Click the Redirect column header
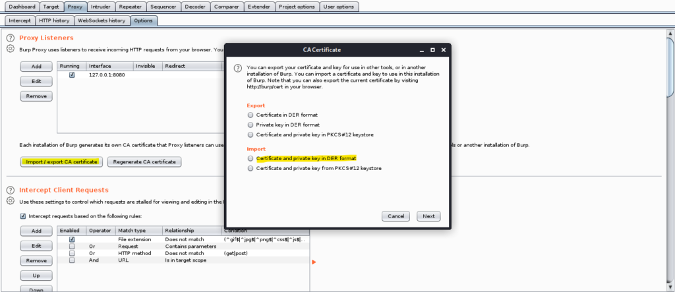This screenshot has height=292, width=675. [192, 66]
